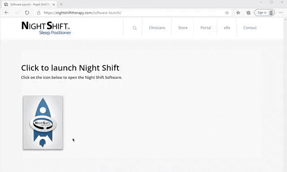Open the Clinicians menu item
287x172 pixels.
(157, 28)
